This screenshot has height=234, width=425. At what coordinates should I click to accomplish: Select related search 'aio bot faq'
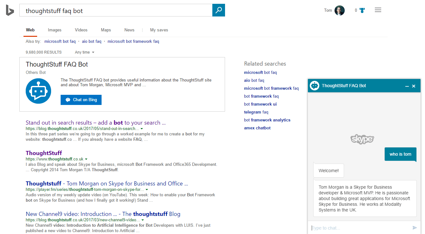point(254,81)
